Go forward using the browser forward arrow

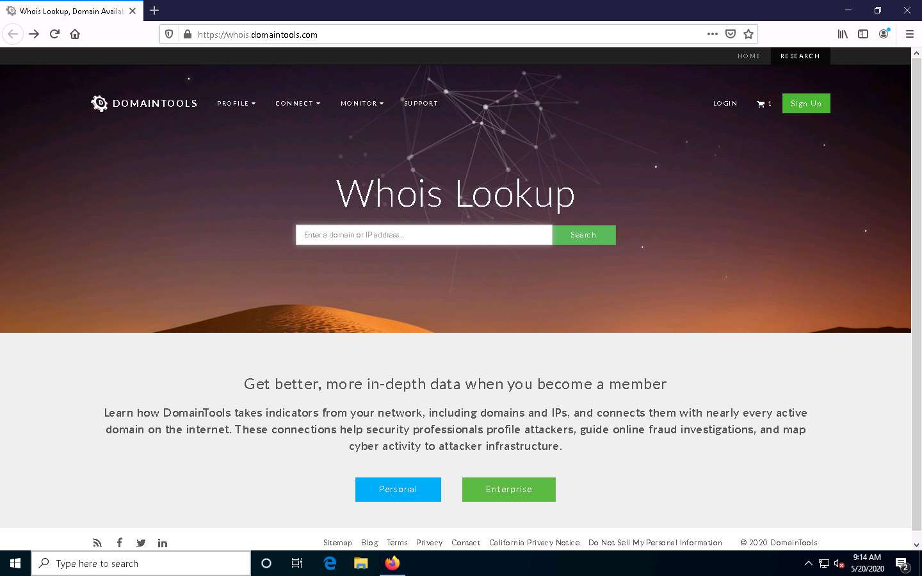[x=34, y=34]
